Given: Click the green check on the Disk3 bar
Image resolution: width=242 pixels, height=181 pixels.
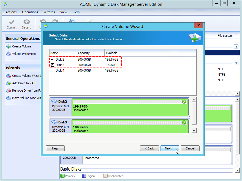Looking at the screenshot, I should [x=184, y=122].
